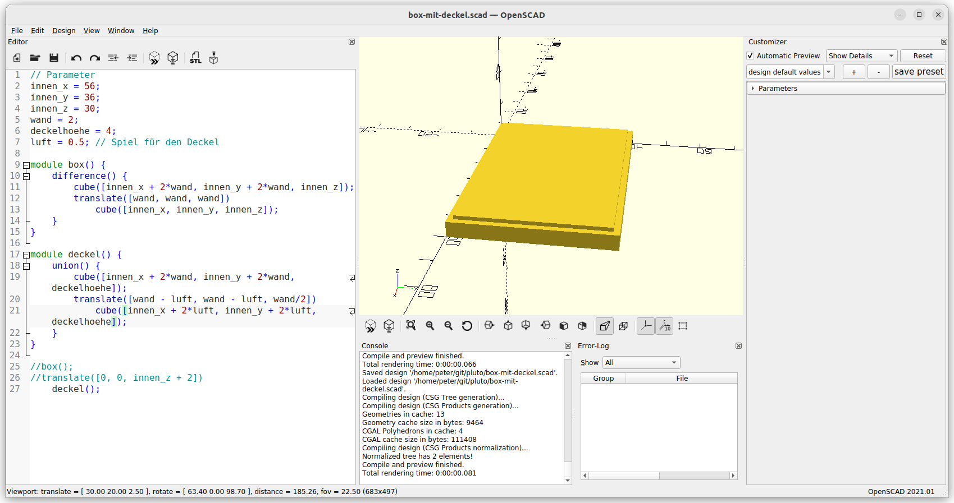Open the Edit menu
954x503 pixels.
click(37, 31)
